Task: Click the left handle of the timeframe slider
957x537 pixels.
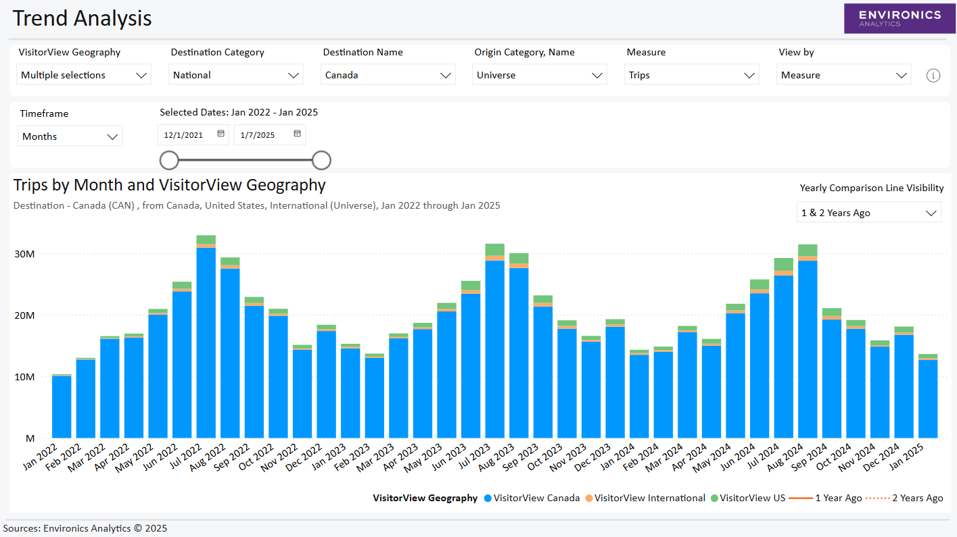Action: [169, 160]
